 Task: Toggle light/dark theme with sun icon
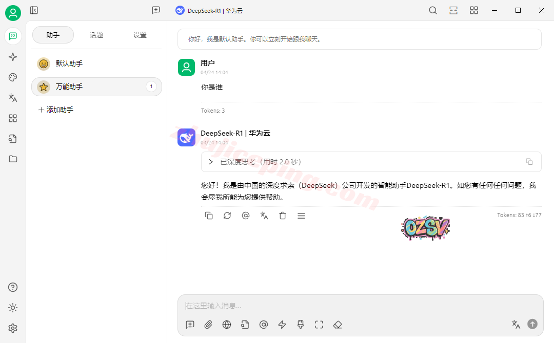[x=13, y=308]
